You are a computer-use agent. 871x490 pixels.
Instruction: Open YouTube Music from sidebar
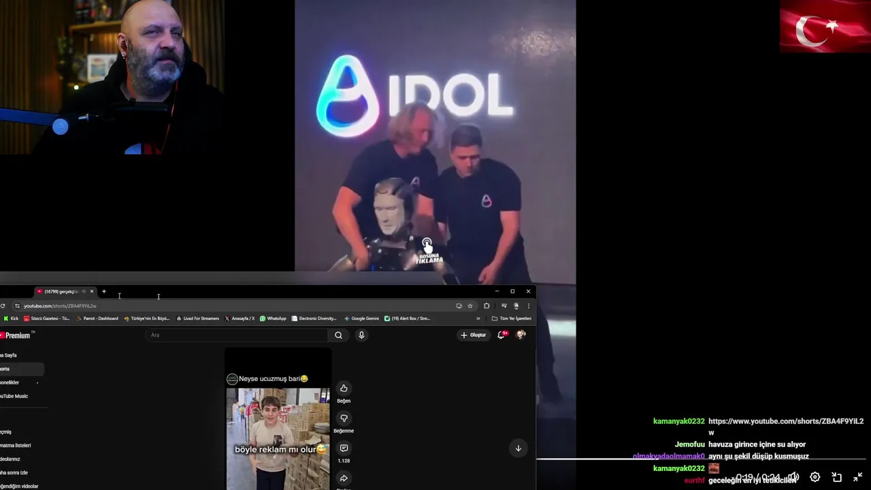click(x=20, y=396)
